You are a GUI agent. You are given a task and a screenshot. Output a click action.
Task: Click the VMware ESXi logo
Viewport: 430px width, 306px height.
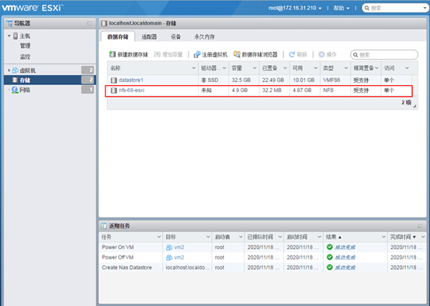pos(32,8)
